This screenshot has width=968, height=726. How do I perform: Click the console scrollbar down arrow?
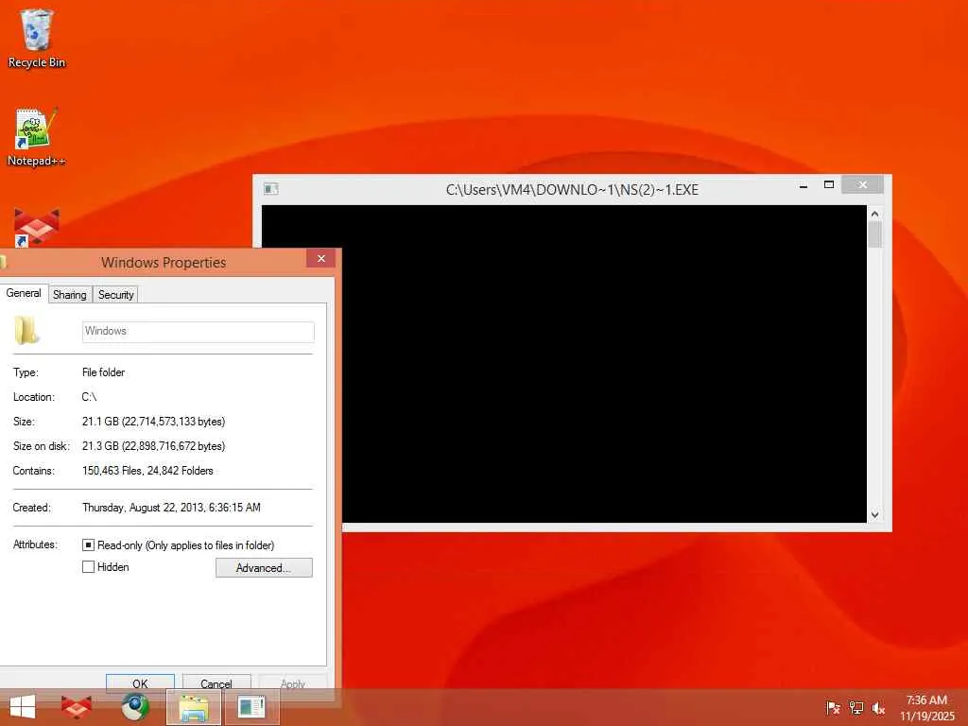[874, 515]
